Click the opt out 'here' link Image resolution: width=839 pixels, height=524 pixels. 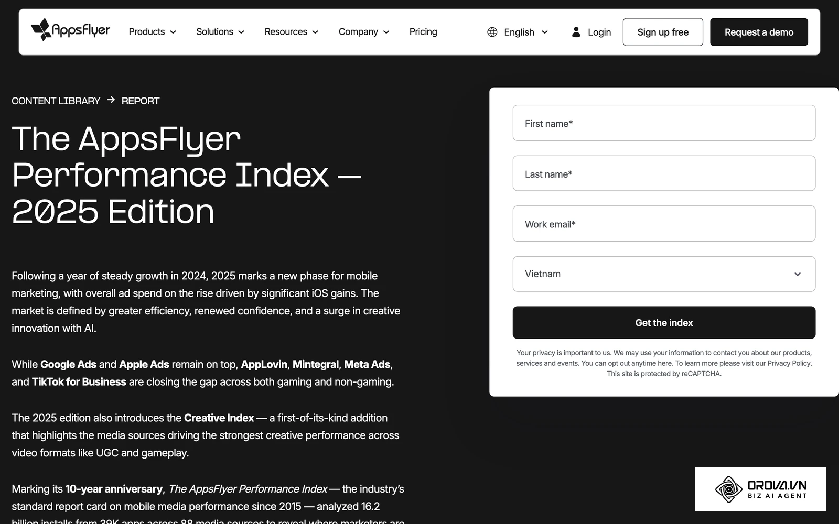(665, 363)
